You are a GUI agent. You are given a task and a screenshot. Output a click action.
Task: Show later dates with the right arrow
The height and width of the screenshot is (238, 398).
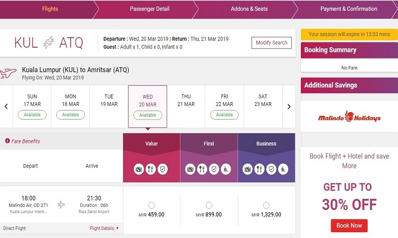[x=289, y=106]
